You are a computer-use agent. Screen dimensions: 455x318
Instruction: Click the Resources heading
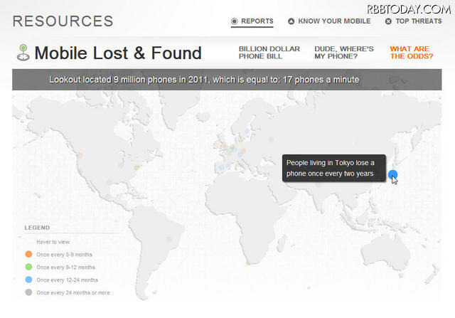(x=63, y=21)
